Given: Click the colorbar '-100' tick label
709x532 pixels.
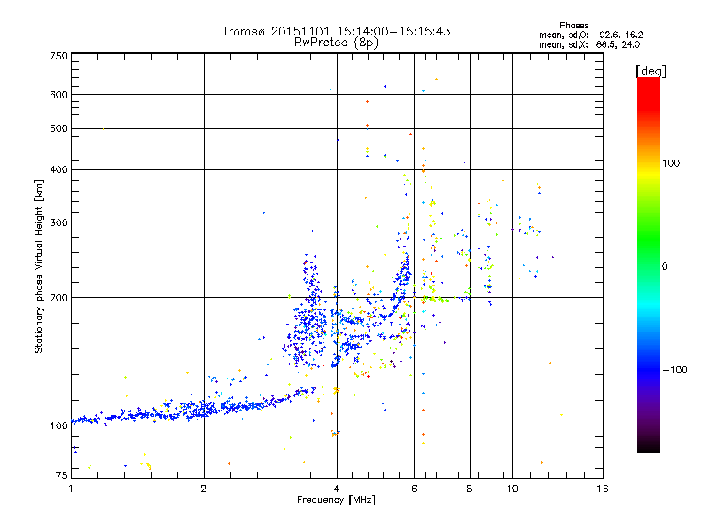Looking at the screenshot, I should [674, 370].
